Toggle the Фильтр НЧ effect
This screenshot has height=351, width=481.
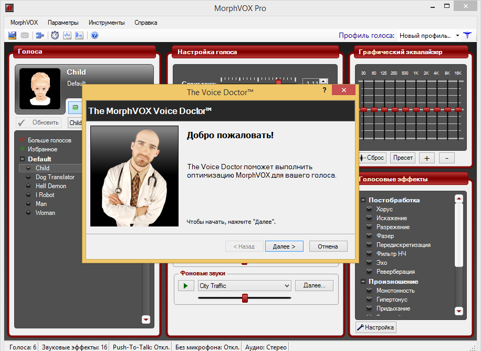coord(369,254)
